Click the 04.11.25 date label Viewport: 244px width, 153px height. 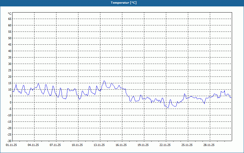tap(33, 145)
